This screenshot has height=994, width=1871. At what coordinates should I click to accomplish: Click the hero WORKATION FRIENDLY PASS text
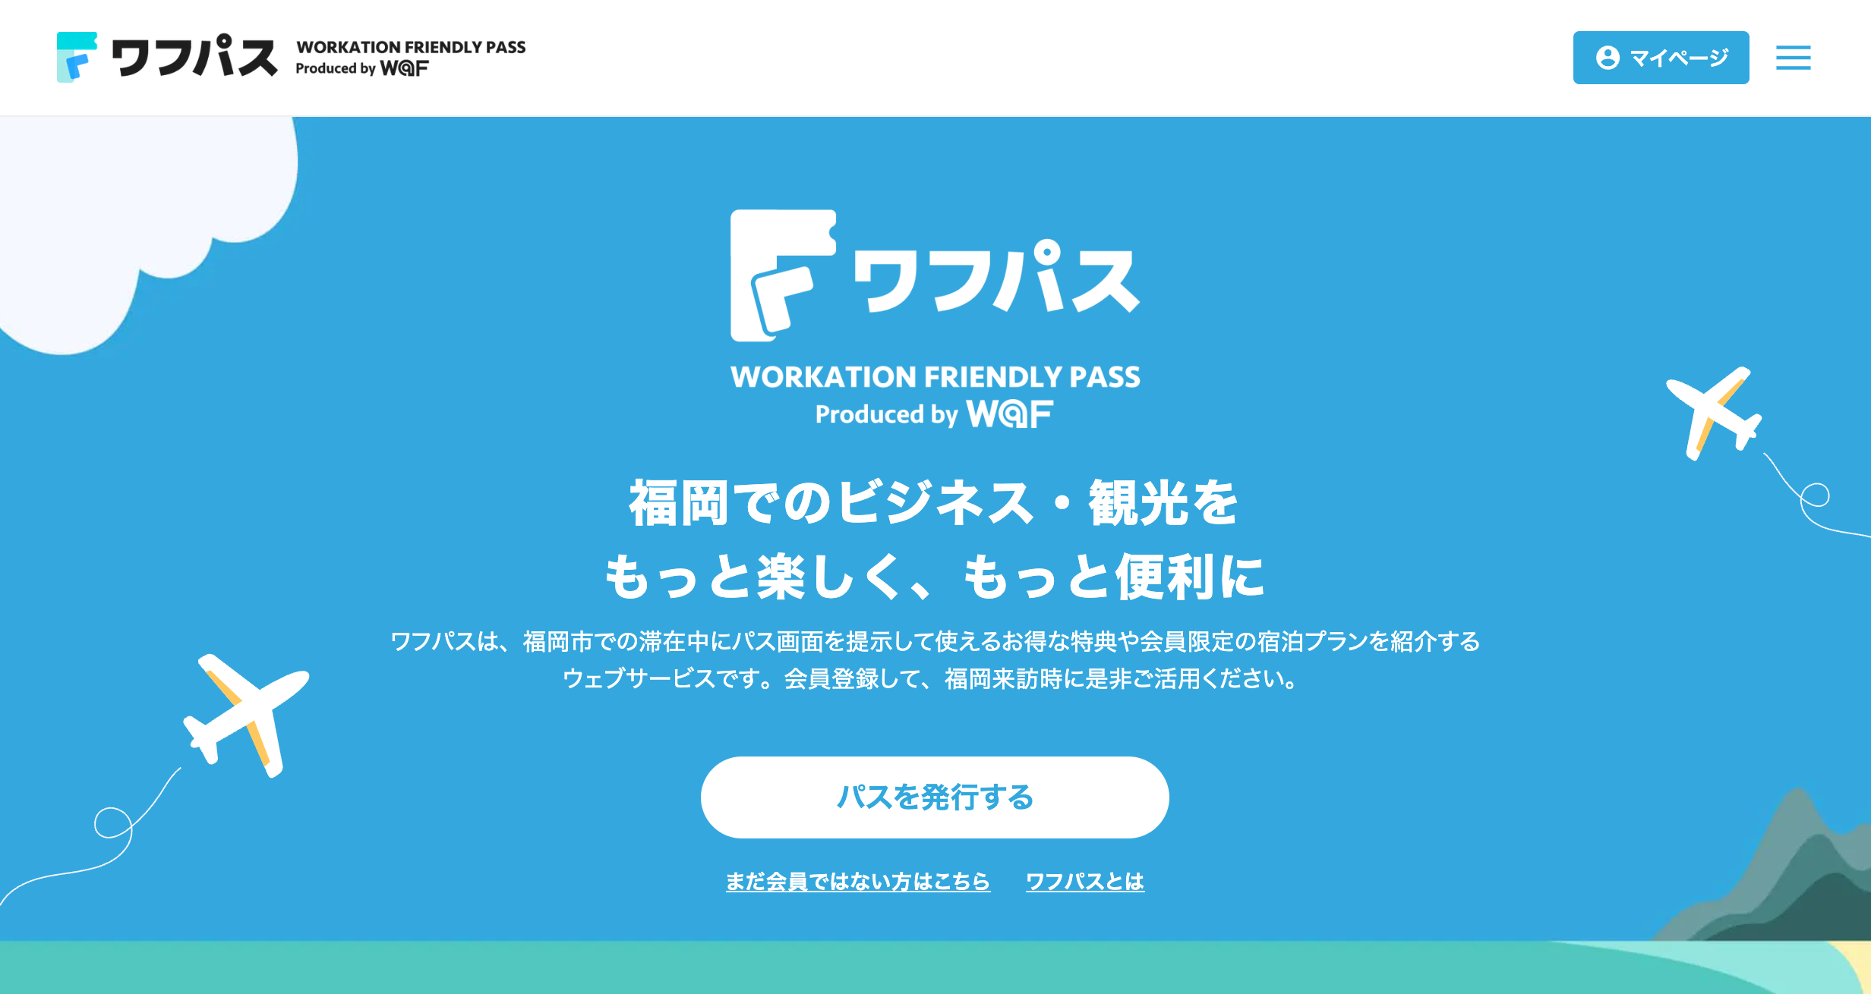coord(935,377)
